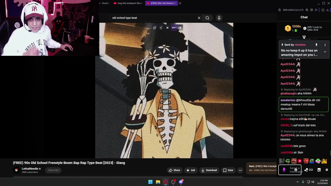
Task: Save video to playlist with Save button
Action: click(x=228, y=170)
